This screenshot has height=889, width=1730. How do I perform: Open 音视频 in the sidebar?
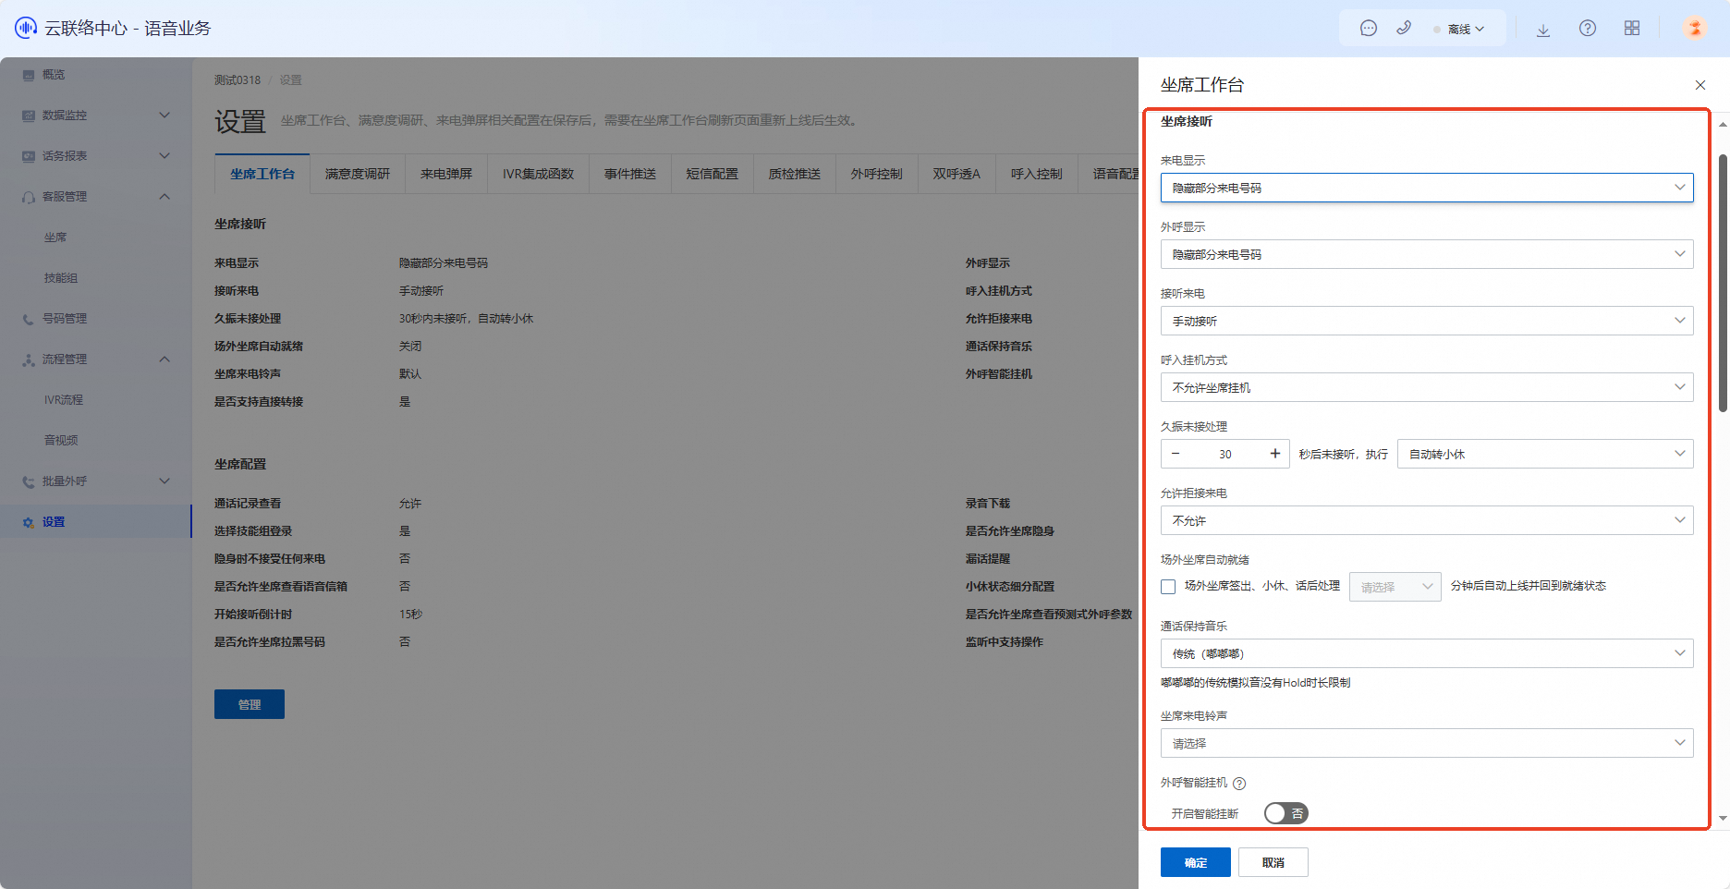61,441
